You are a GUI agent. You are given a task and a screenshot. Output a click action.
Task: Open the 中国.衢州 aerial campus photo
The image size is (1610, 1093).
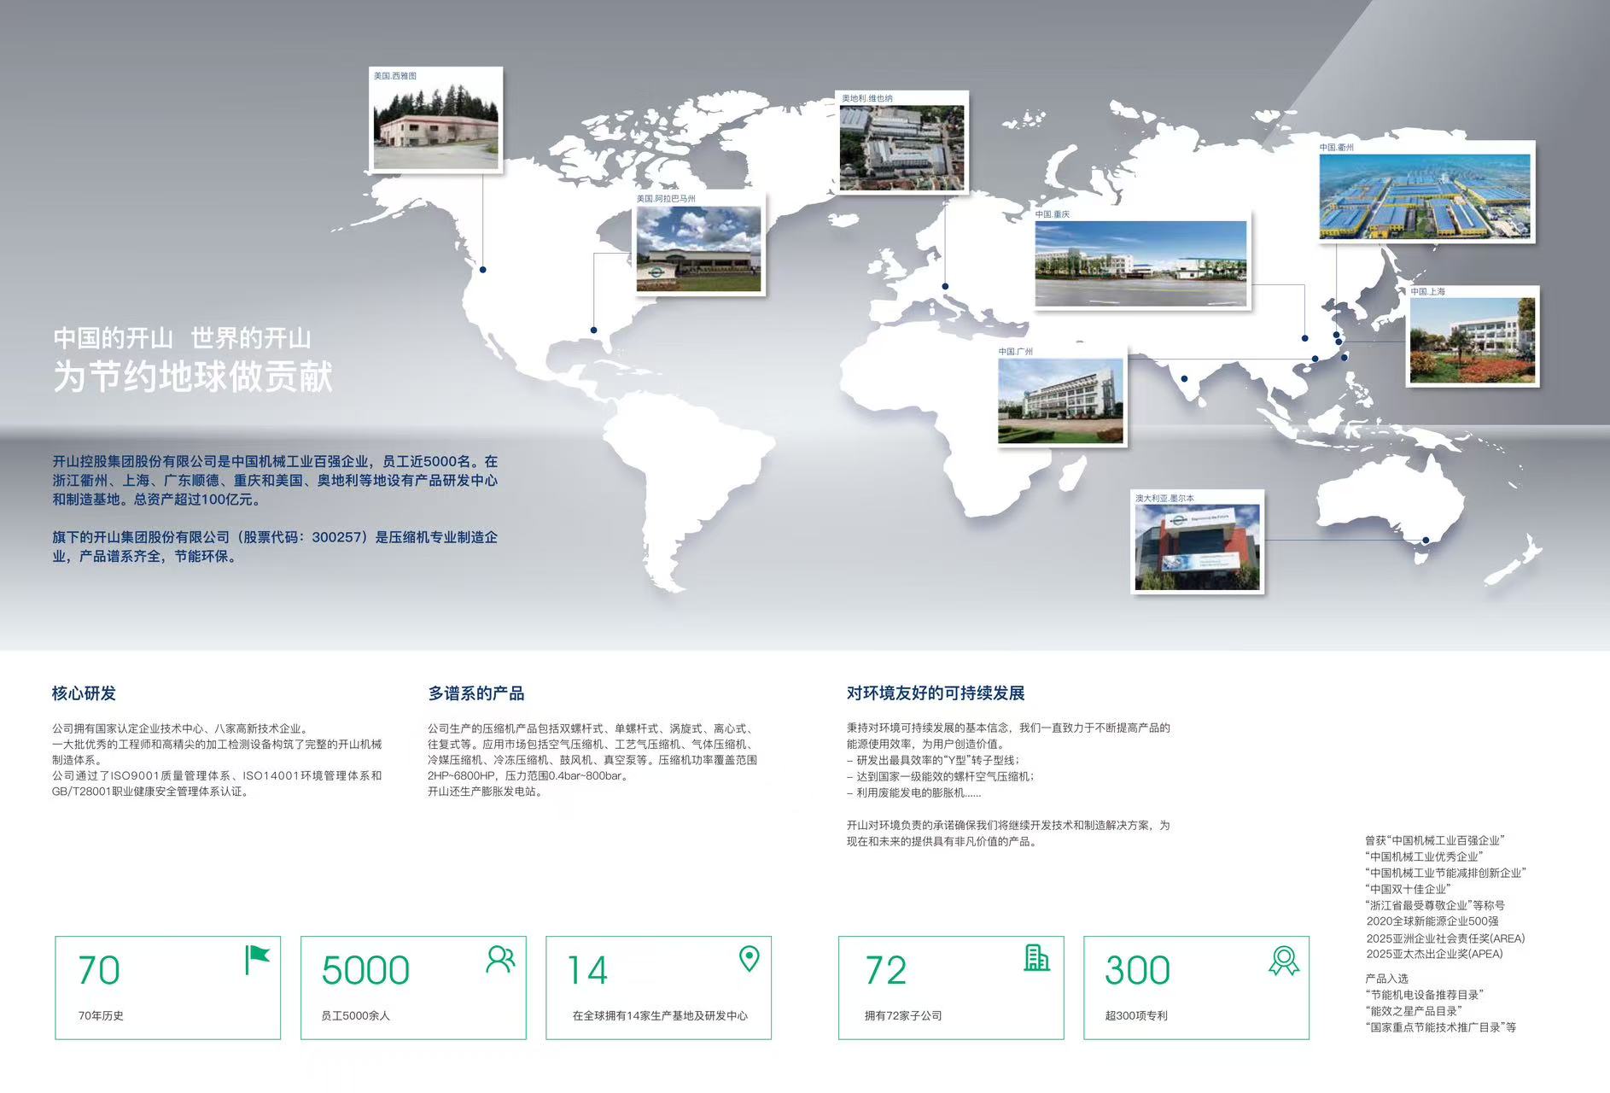1425,196
